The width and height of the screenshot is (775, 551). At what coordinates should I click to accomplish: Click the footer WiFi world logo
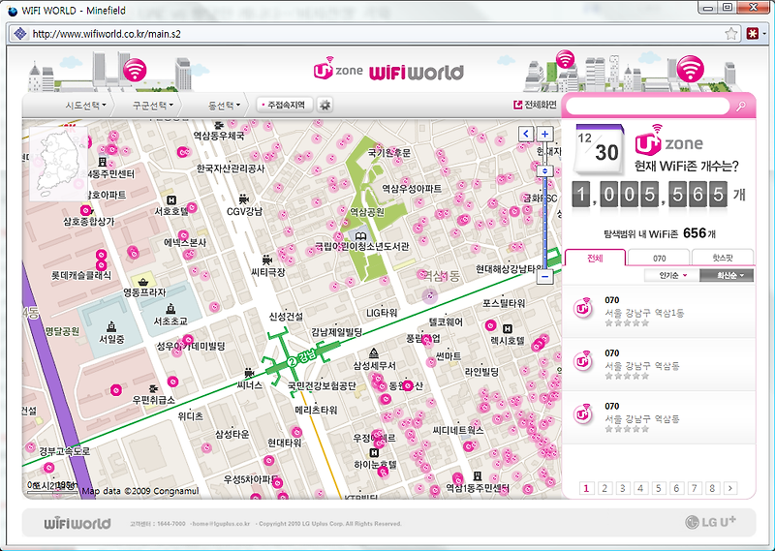tap(77, 523)
